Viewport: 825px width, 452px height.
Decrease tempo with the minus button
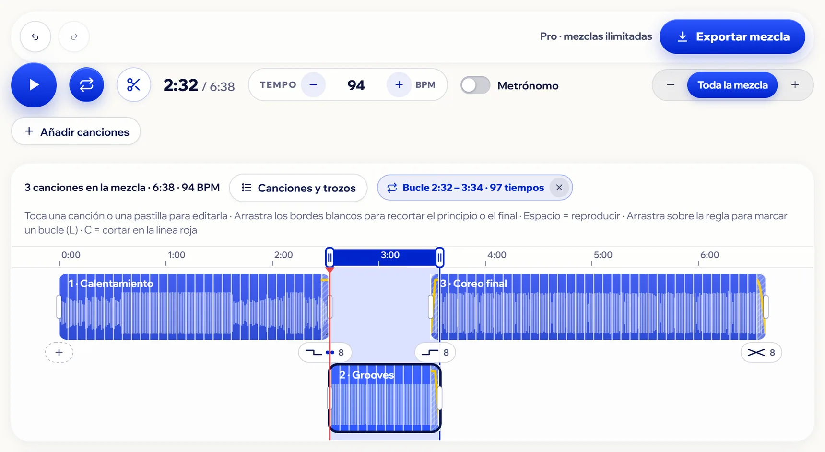[x=313, y=85]
